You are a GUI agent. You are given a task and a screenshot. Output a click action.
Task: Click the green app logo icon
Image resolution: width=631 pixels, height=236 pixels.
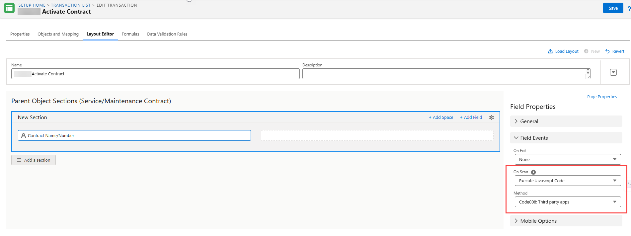point(9,8)
